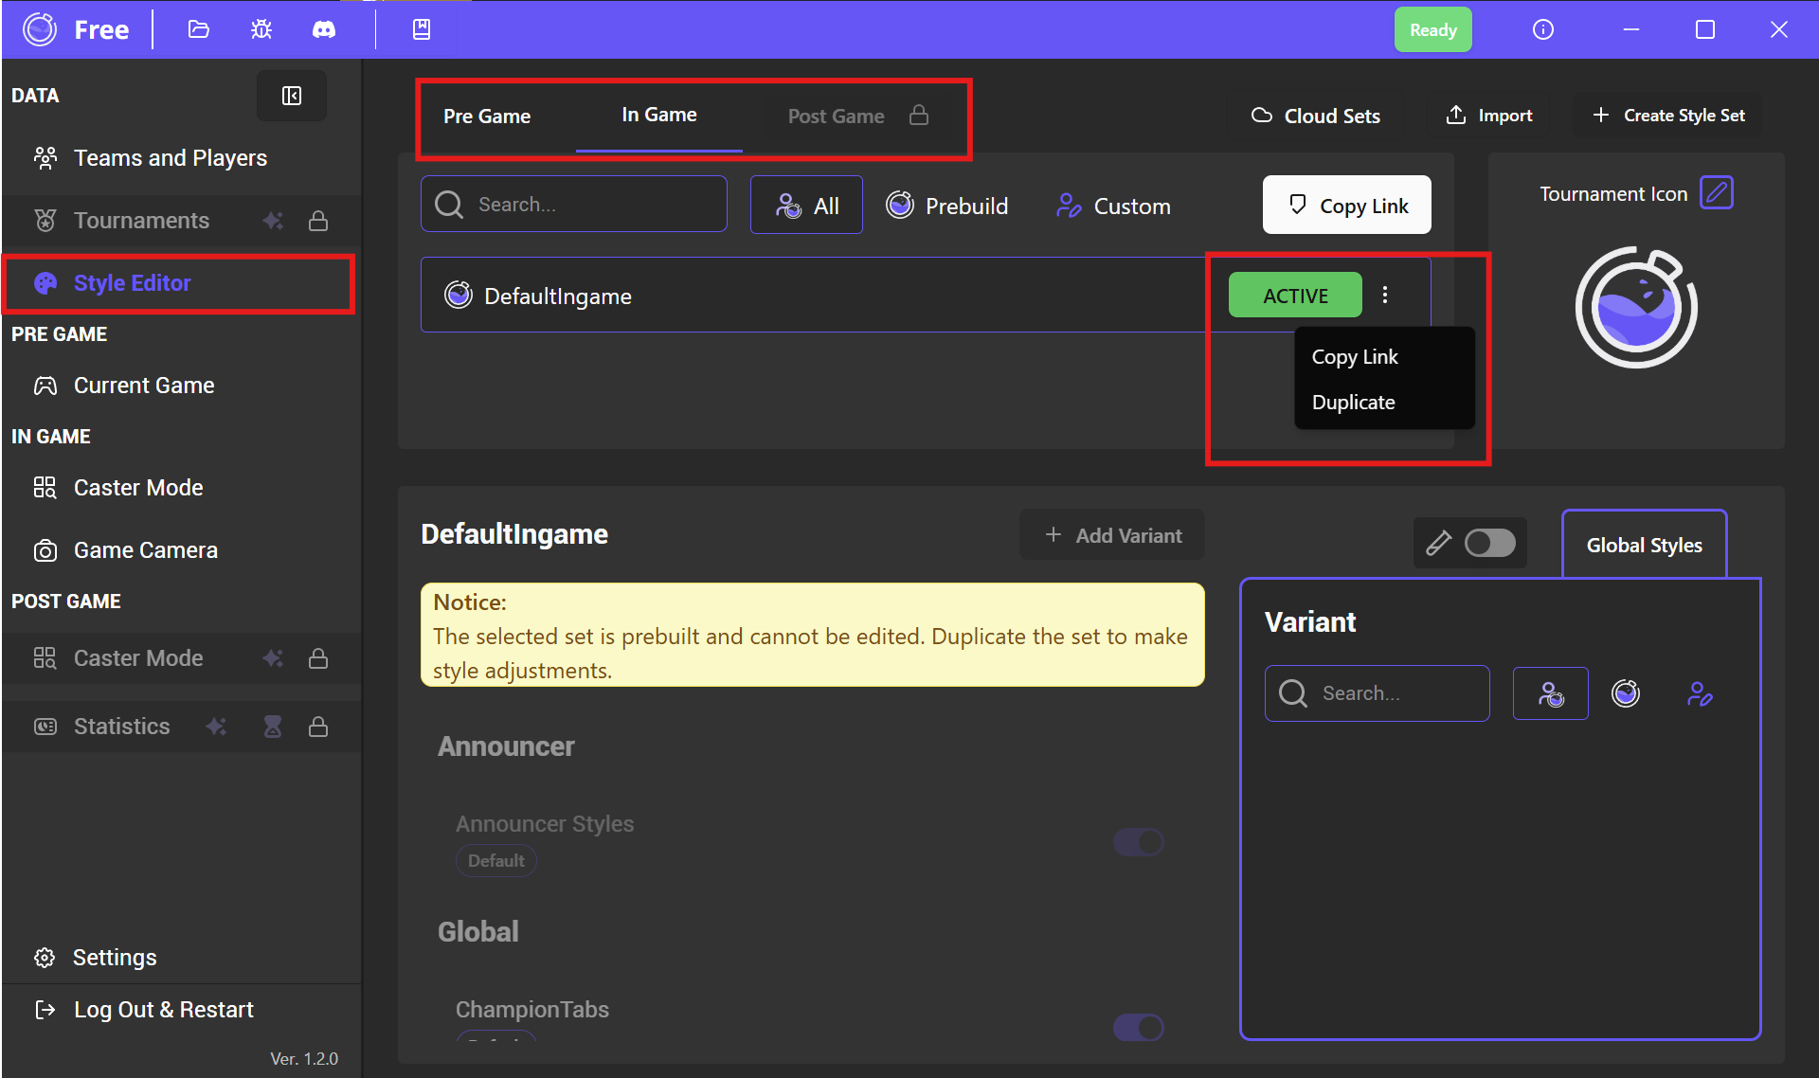The height and width of the screenshot is (1078, 1819).
Task: Select Duplicate from the context menu
Action: click(1353, 403)
